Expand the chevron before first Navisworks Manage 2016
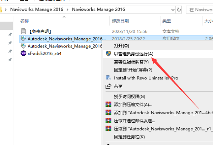Viewport: 213px width, 145px height. (x=6, y=10)
